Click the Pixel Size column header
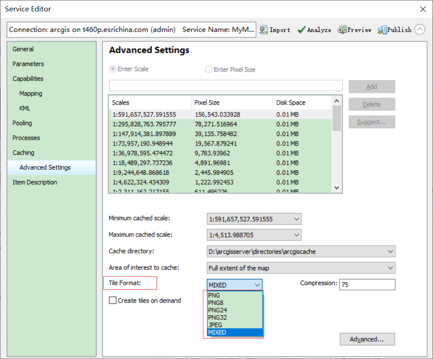Screen dimensions: 433x359 coord(232,102)
